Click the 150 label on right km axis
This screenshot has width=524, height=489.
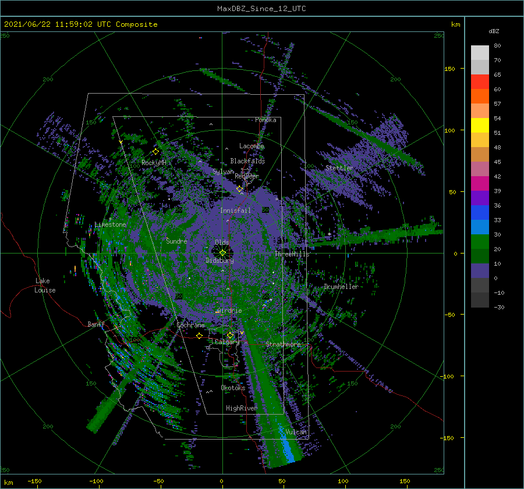tap(449, 69)
